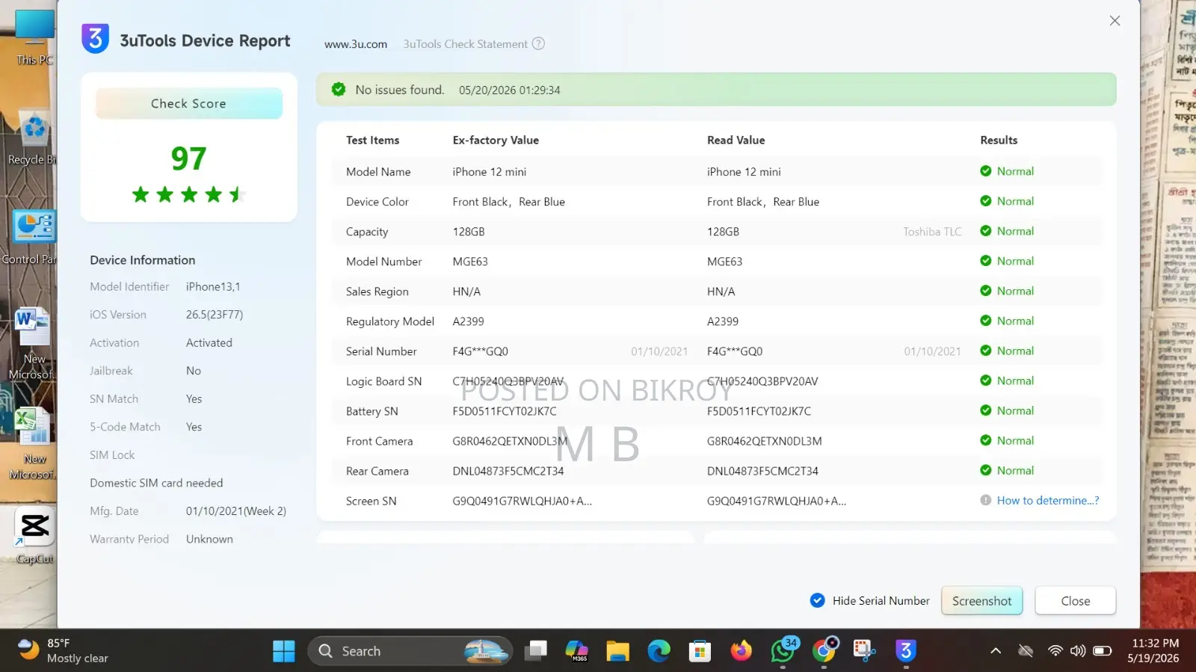
Task: Click the Toshiba TLC capacity note
Action: [932, 232]
